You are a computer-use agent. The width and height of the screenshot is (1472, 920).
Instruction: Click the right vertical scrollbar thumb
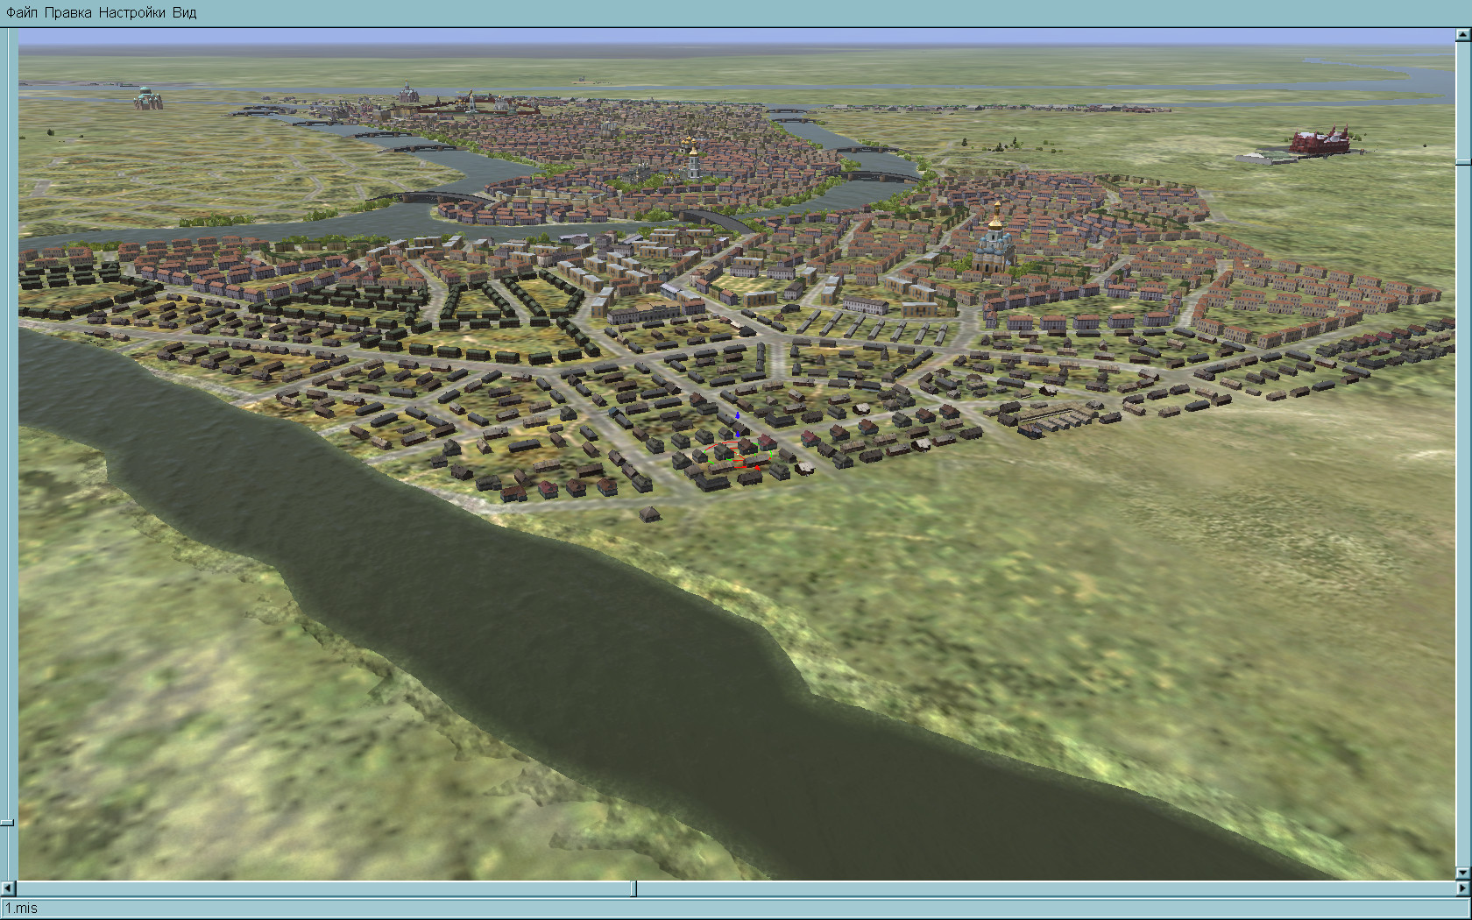[1462, 163]
